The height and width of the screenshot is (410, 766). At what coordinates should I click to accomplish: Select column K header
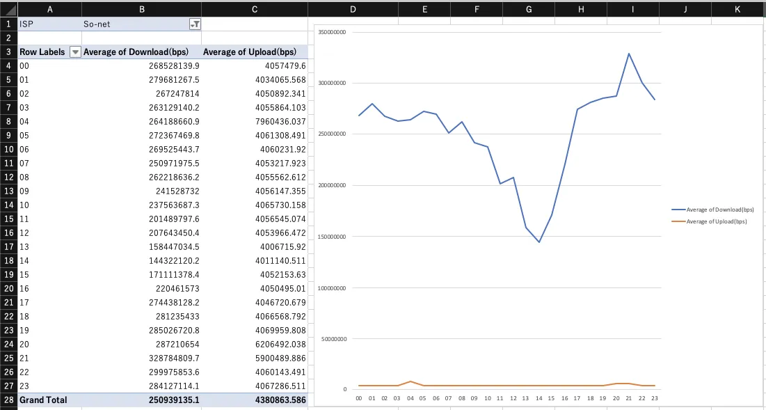(x=737, y=9)
